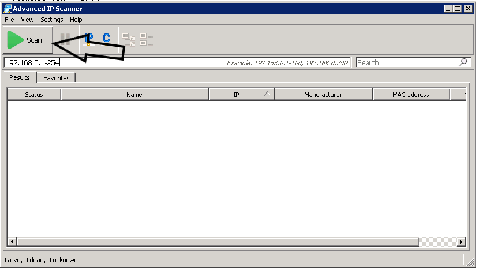This screenshot has width=478, height=268.
Task: Sort by Manufacturer column header
Action: click(323, 95)
